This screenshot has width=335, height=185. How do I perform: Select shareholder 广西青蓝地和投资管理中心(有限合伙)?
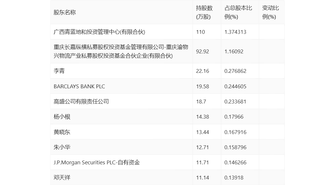[x=99, y=32]
